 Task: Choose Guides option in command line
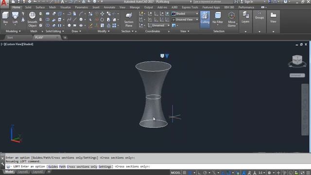[53, 167]
